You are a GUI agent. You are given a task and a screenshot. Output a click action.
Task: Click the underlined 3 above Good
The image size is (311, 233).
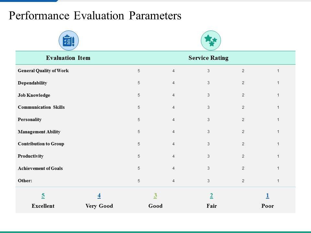(x=155, y=196)
